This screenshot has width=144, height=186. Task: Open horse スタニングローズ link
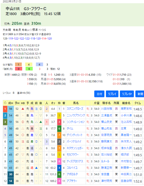coord(75,109)
